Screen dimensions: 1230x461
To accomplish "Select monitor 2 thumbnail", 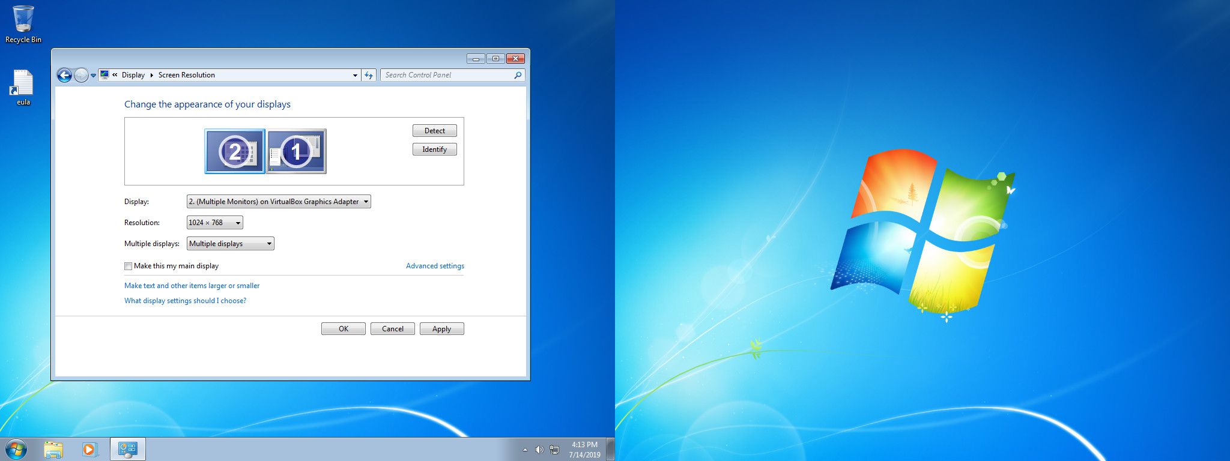I will [x=234, y=151].
